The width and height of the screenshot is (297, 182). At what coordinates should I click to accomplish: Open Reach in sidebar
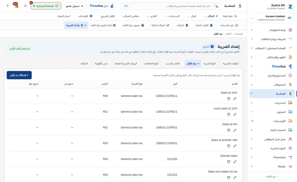pos(272,167)
